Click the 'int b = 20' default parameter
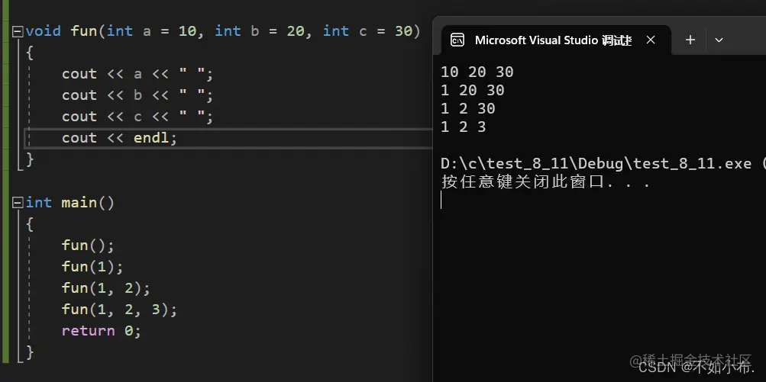 click(x=260, y=31)
